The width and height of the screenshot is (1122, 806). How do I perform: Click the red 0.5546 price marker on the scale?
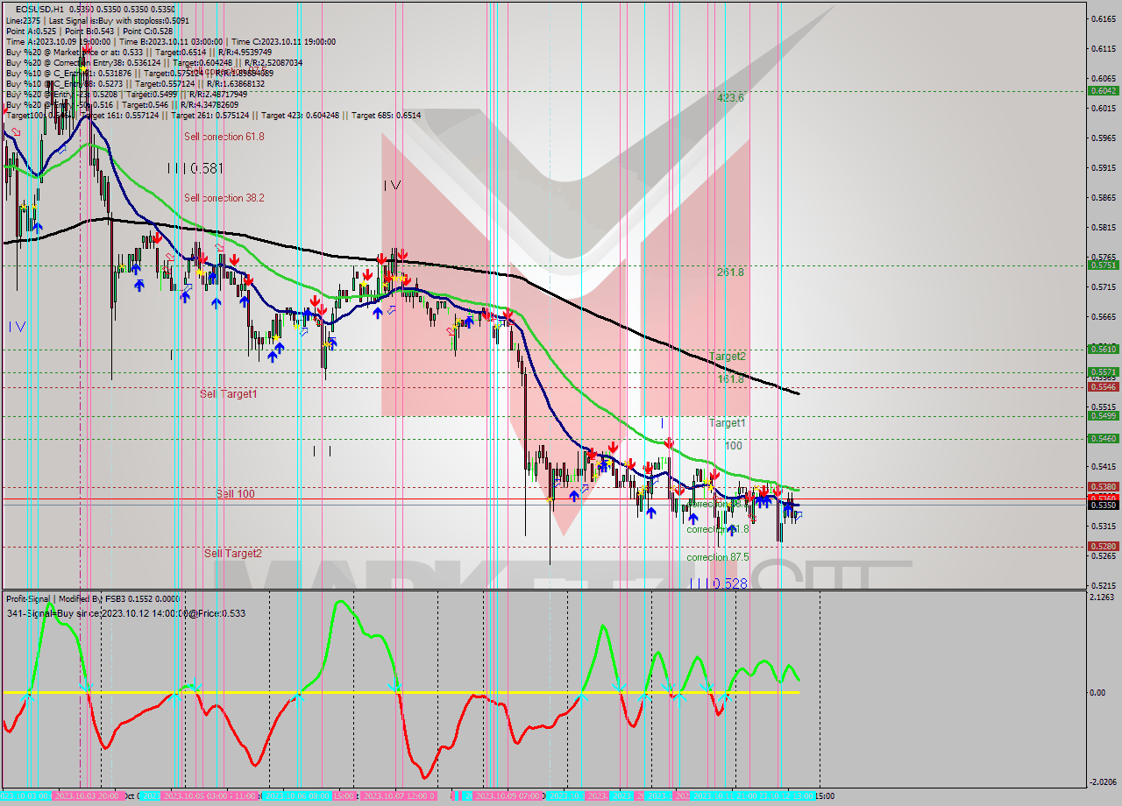pyautogui.click(x=1102, y=385)
